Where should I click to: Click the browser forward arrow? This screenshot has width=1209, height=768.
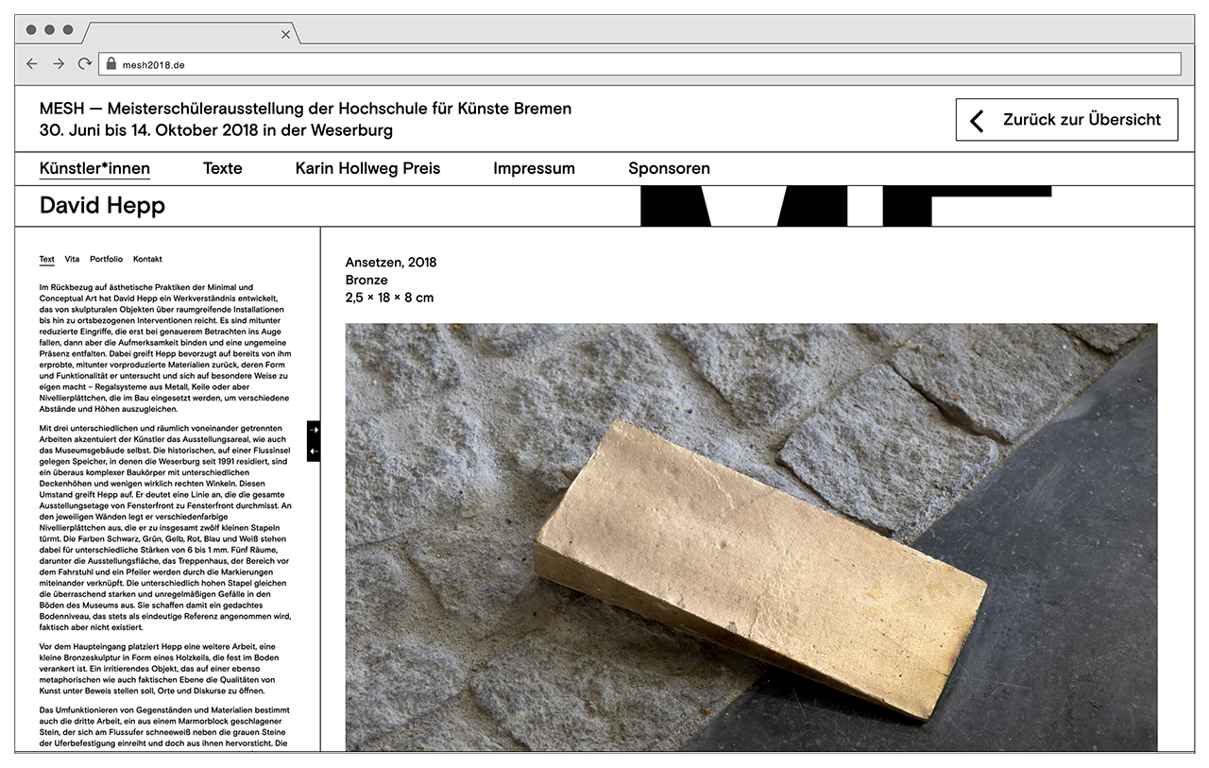click(x=59, y=63)
